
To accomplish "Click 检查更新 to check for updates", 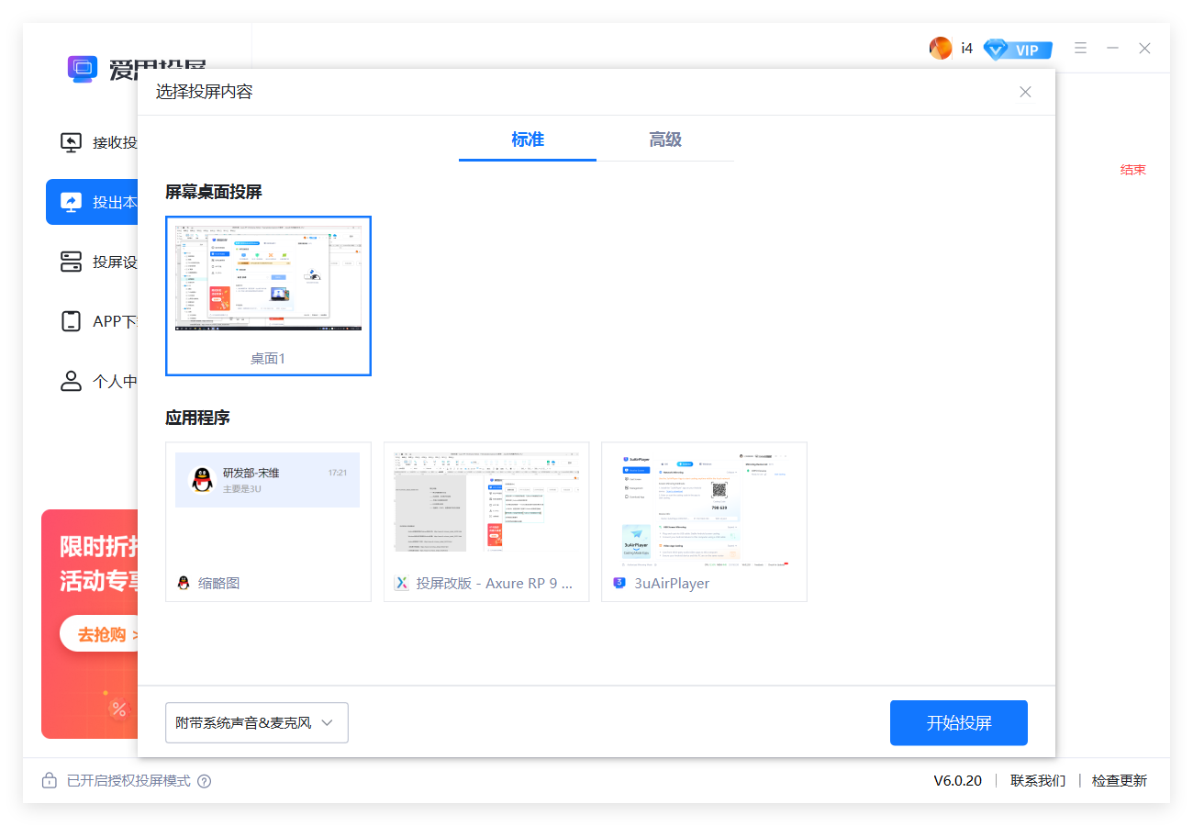I will click(1119, 780).
